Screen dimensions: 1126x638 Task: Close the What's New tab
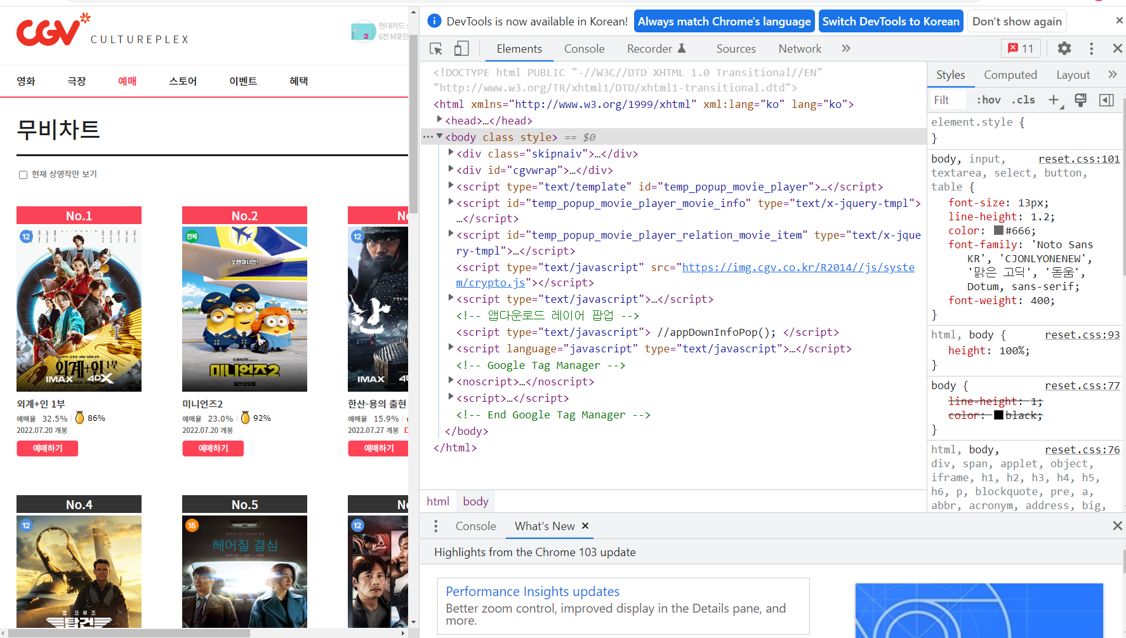click(585, 526)
